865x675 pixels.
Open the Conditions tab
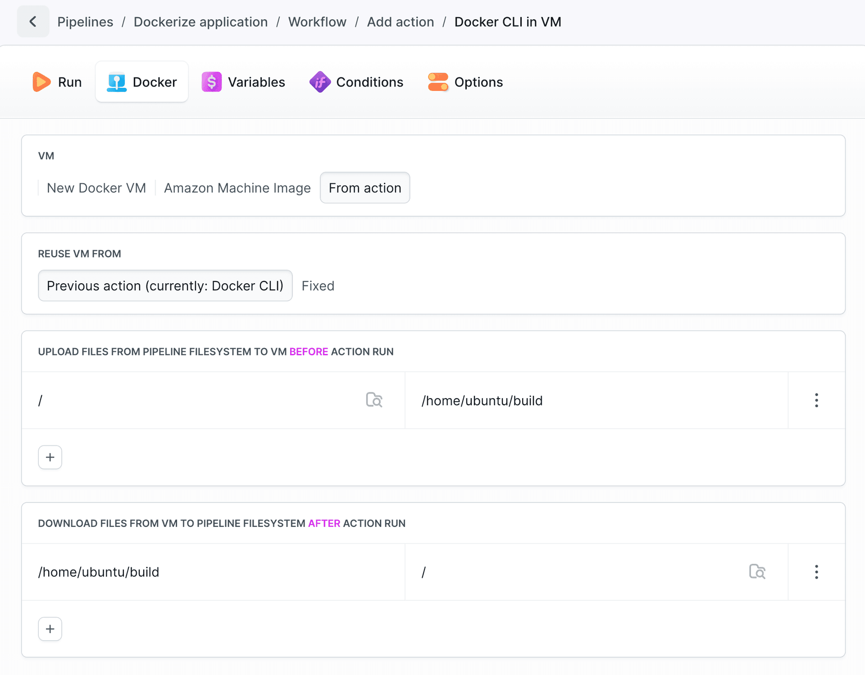(x=356, y=82)
